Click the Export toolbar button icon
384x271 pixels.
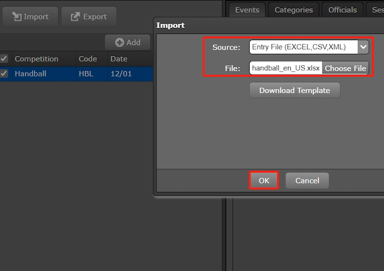76,17
